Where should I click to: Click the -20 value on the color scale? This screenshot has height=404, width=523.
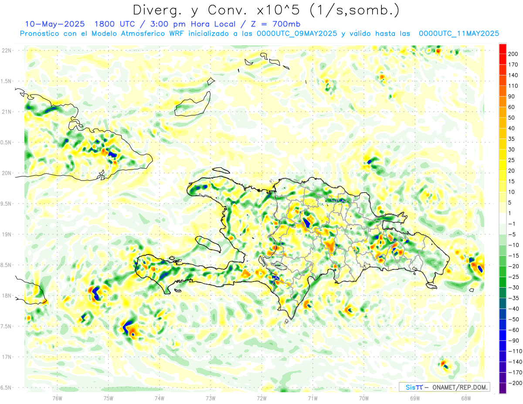pos(513,266)
